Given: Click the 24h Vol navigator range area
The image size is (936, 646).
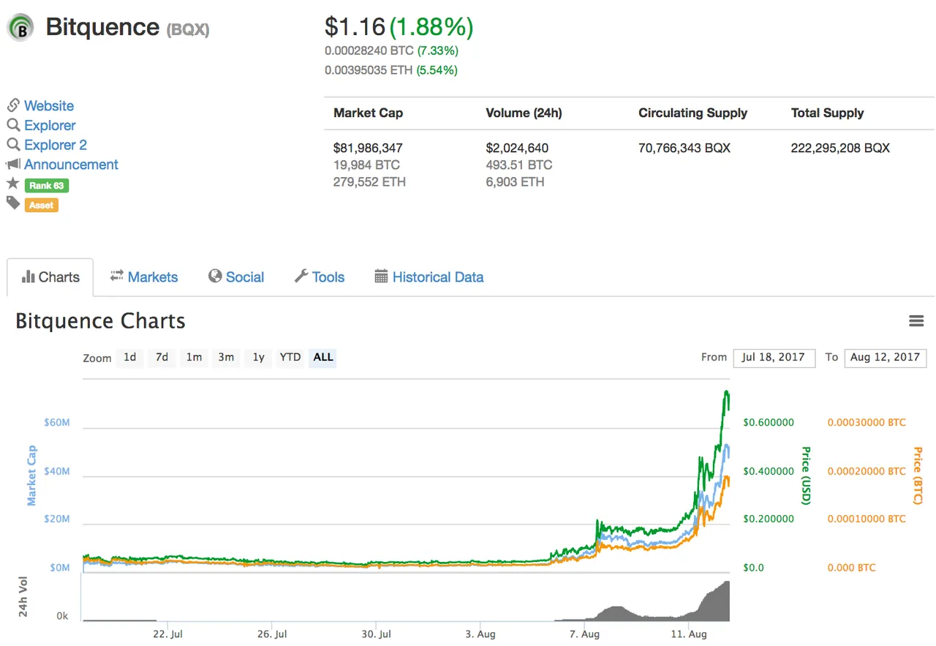Looking at the screenshot, I should (x=406, y=597).
